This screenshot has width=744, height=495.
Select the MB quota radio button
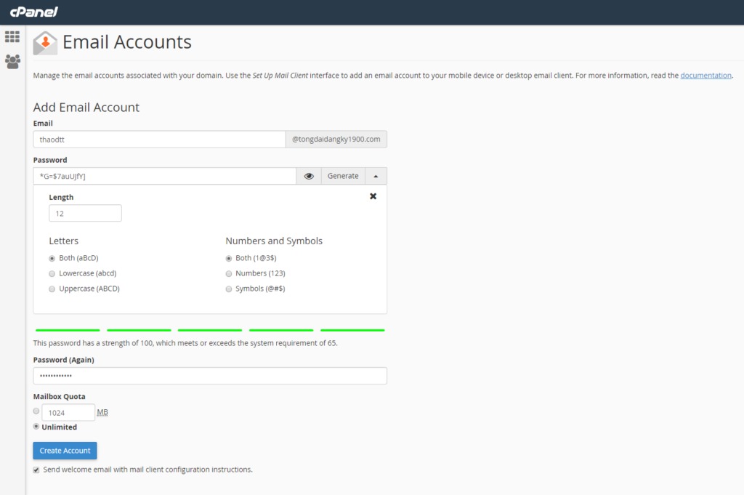pos(36,411)
